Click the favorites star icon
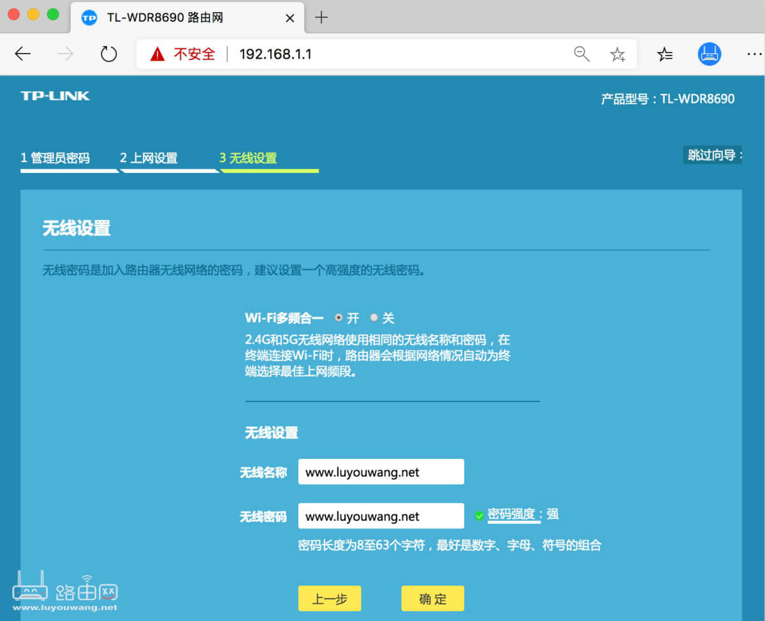This screenshot has width=765, height=621. tap(617, 54)
